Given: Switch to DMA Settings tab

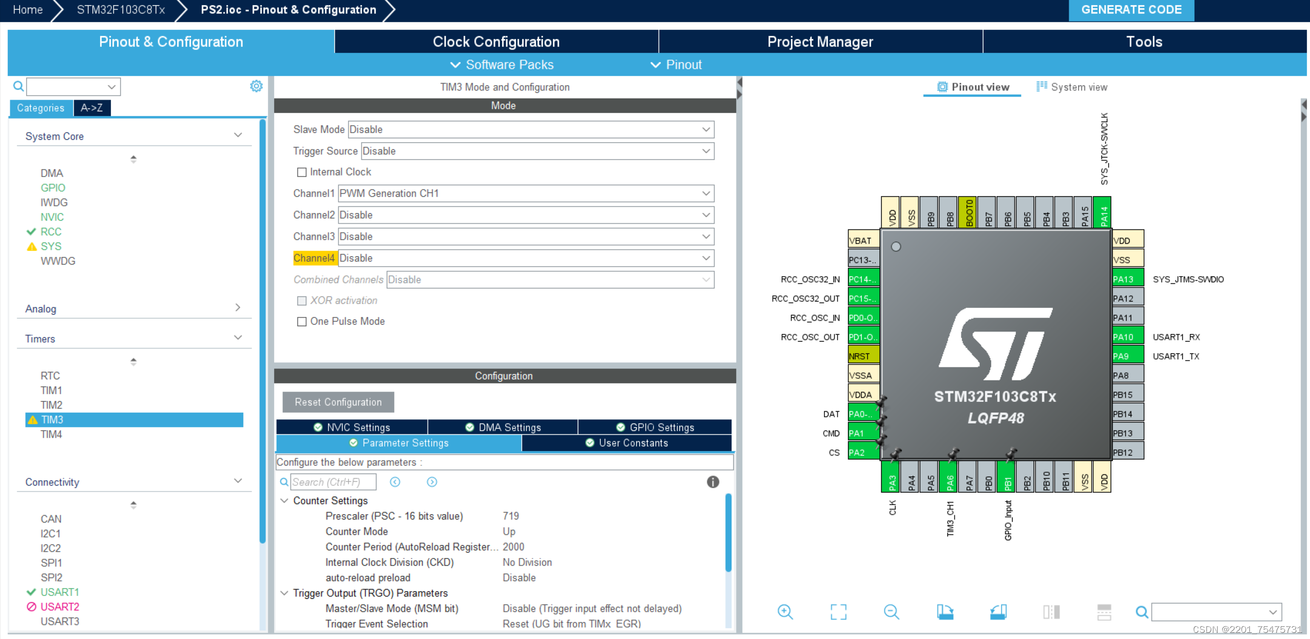Looking at the screenshot, I should [x=508, y=427].
